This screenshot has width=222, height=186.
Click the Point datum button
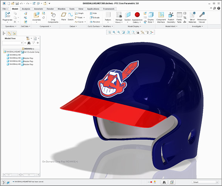(x=80, y=17)
